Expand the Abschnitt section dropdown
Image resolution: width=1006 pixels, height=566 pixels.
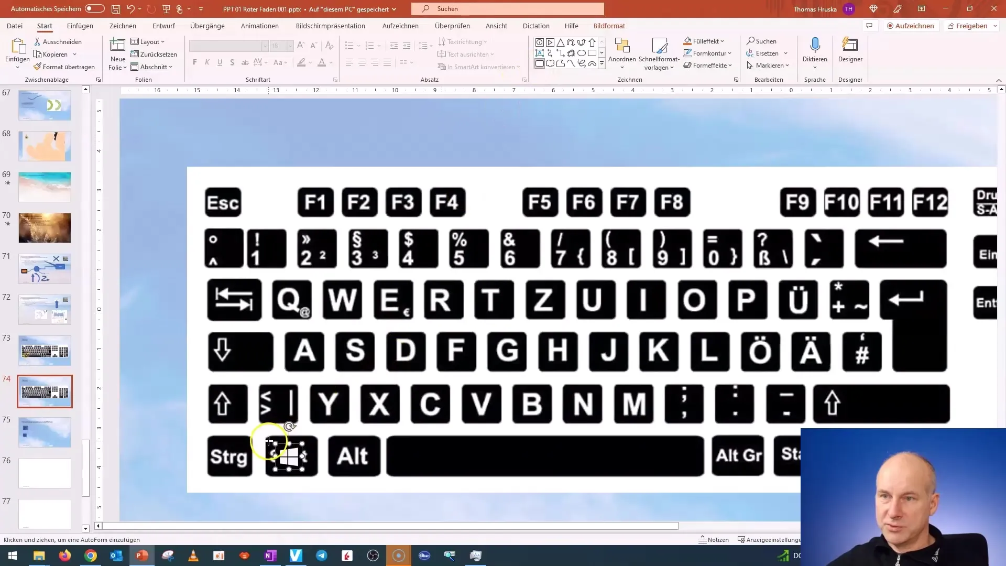pyautogui.click(x=170, y=67)
